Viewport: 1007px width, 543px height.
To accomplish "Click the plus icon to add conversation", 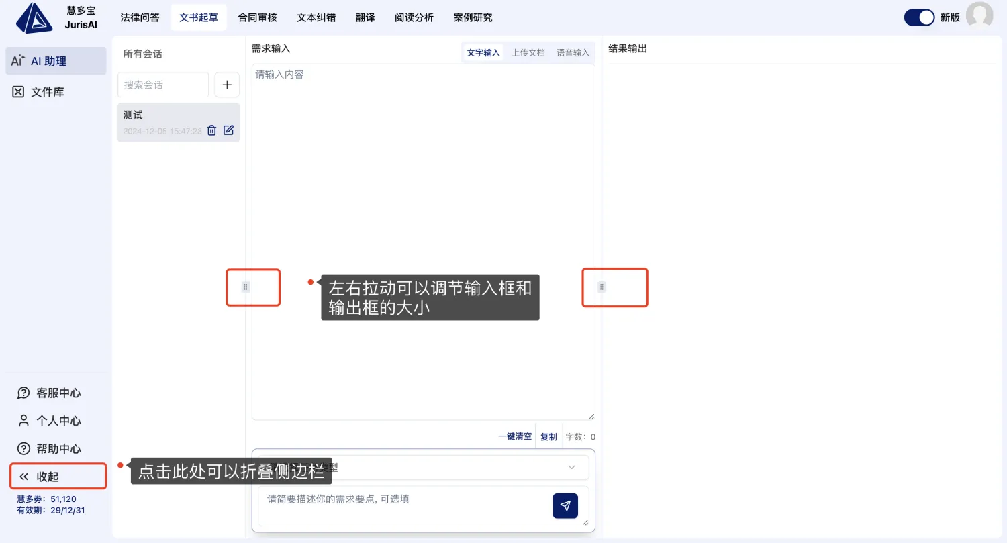I will 227,85.
